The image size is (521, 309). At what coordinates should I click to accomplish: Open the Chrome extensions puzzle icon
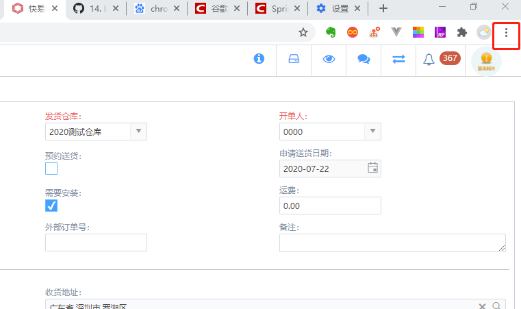(462, 32)
